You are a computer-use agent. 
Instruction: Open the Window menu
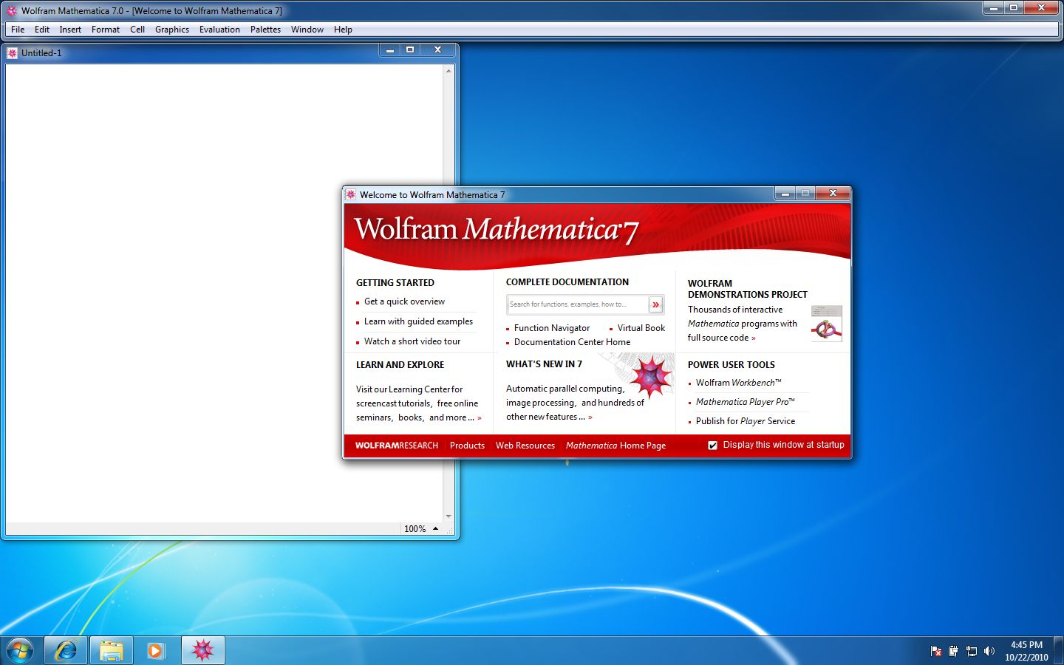coord(307,30)
